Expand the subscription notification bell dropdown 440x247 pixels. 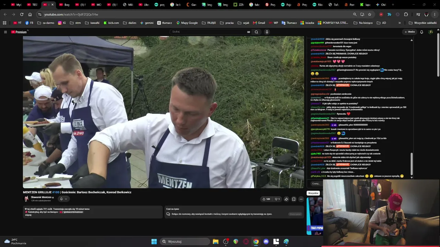(x=63, y=199)
